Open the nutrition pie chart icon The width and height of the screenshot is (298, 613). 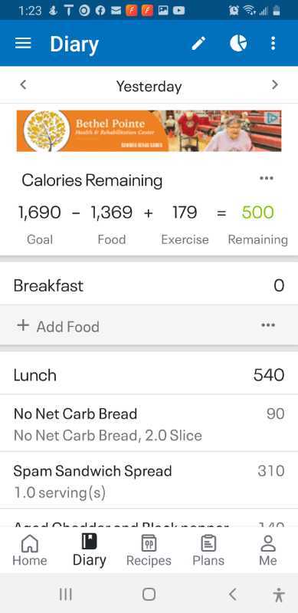pyautogui.click(x=237, y=43)
